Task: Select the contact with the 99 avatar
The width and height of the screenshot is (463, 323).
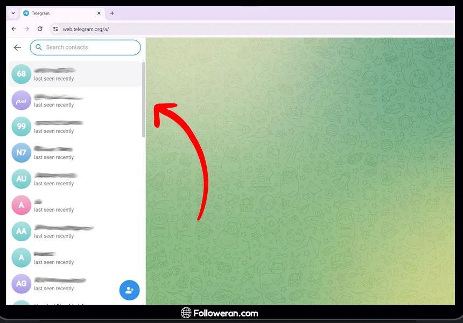Action: tap(75, 127)
